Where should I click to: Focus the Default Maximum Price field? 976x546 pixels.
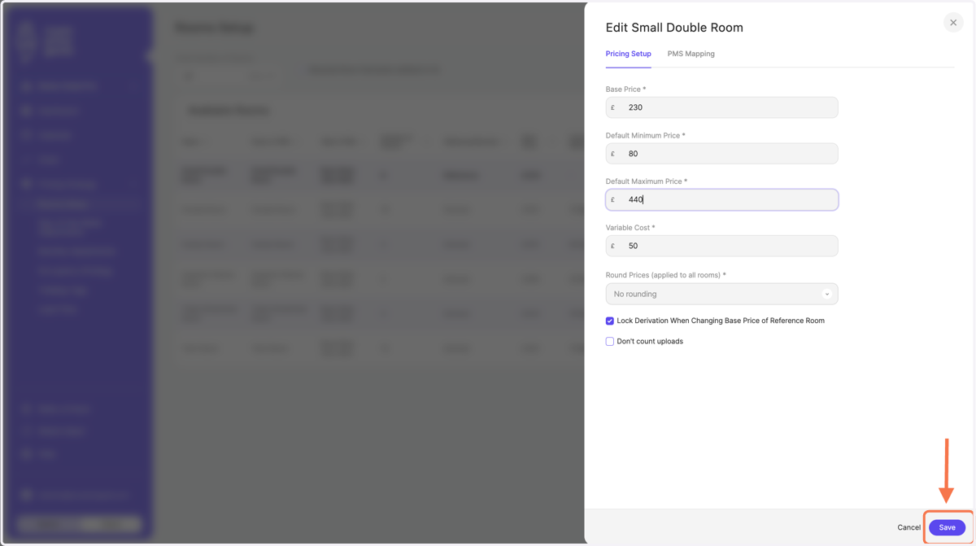721,199
